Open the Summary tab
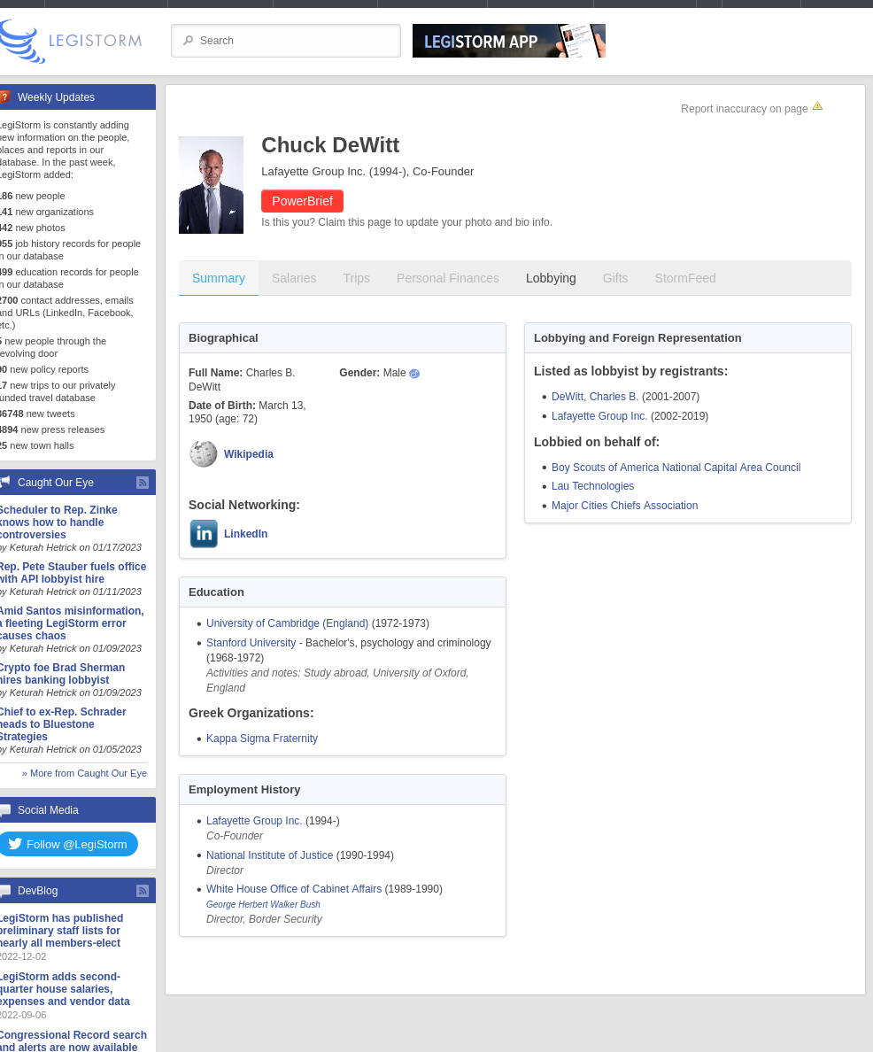The image size is (873, 1052). [219, 278]
